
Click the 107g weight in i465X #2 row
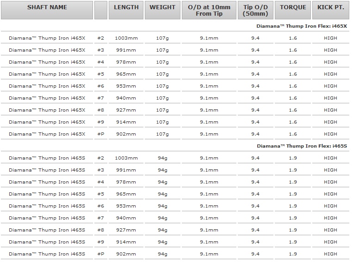click(162, 38)
